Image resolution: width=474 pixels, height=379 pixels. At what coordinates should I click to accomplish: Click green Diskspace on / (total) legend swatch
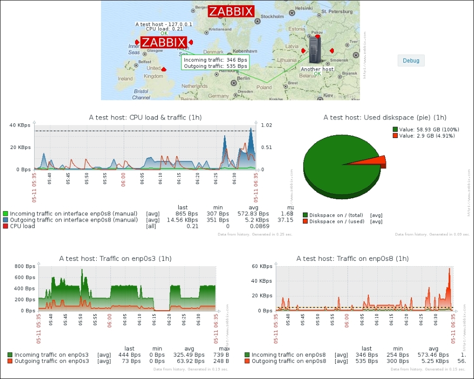click(305, 215)
